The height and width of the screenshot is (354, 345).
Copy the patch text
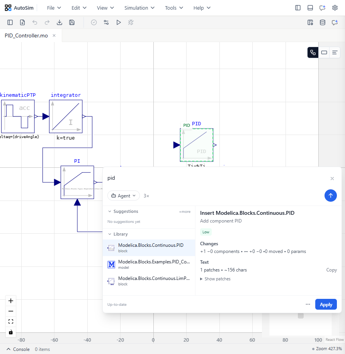(331, 270)
